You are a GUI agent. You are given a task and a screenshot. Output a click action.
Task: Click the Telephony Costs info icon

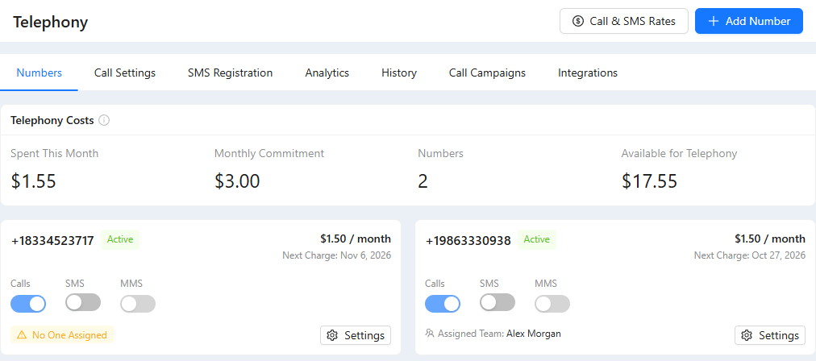tap(104, 121)
